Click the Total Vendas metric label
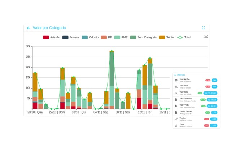The width and height of the screenshot is (231, 141). [184, 79]
